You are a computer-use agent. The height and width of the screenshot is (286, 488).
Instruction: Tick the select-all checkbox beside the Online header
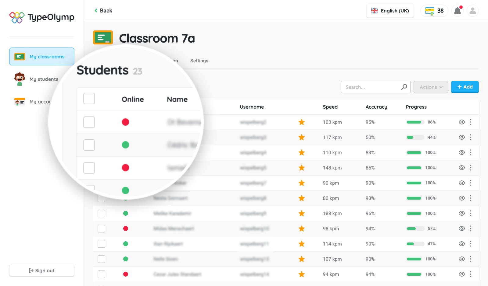point(89,99)
